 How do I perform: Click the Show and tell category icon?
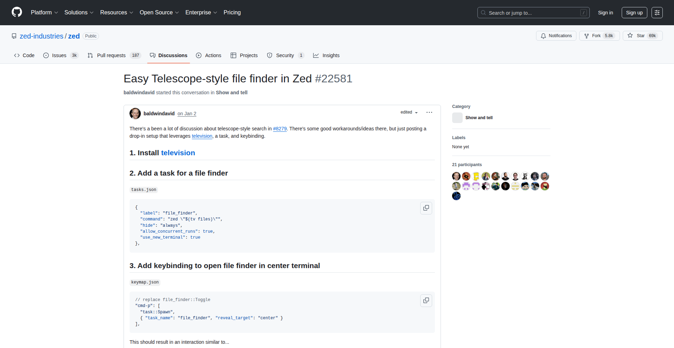click(x=457, y=118)
